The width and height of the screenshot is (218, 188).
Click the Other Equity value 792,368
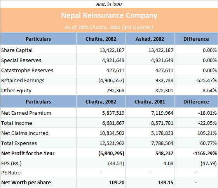point(115,91)
